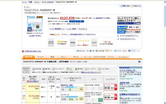This screenshot has height=104, width=166.
Task: Click the Google +1 share button
Action: pos(125,51)
